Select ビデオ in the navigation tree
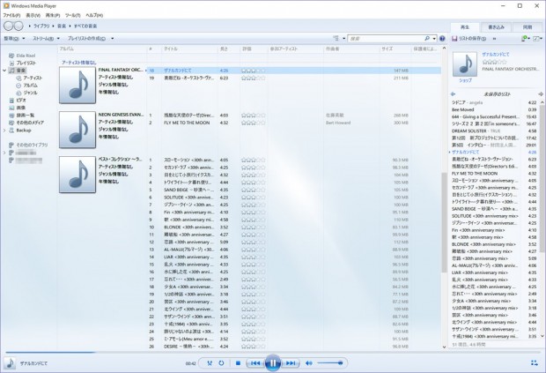546x373 pixels. click(21, 101)
